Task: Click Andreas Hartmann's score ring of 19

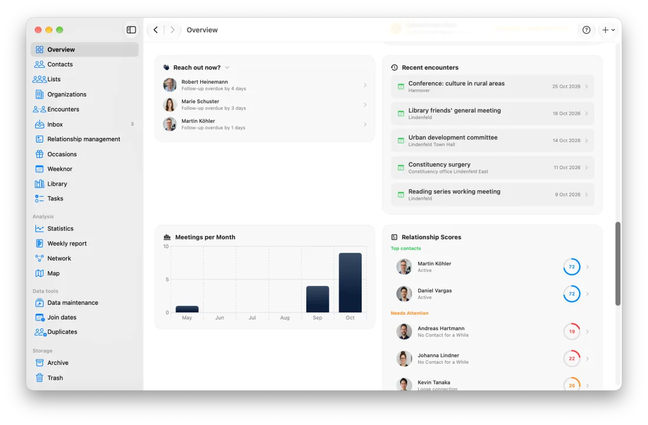Action: click(x=571, y=331)
